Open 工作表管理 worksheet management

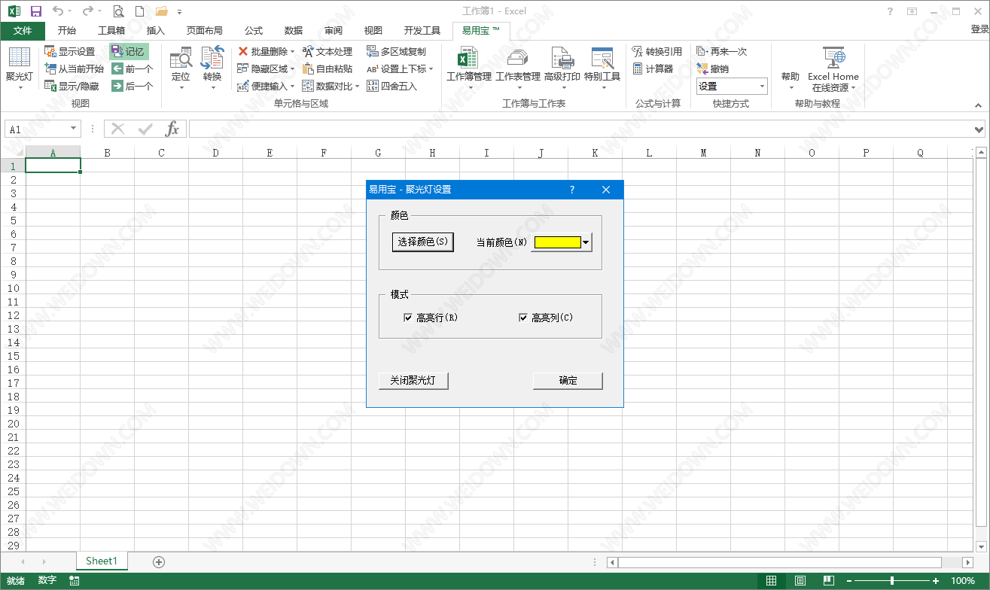(x=518, y=68)
